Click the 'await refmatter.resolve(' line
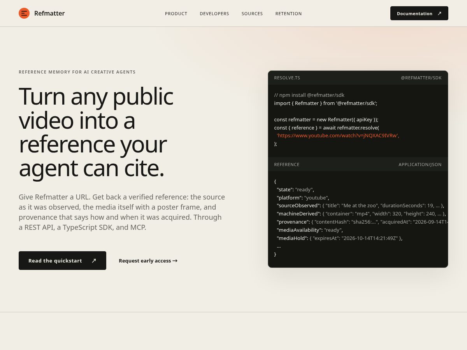 pos(327,128)
